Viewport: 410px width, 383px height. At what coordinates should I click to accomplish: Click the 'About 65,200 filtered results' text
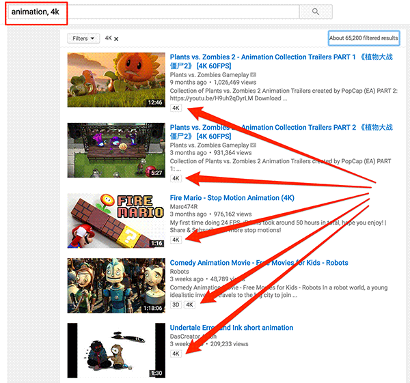pos(364,38)
